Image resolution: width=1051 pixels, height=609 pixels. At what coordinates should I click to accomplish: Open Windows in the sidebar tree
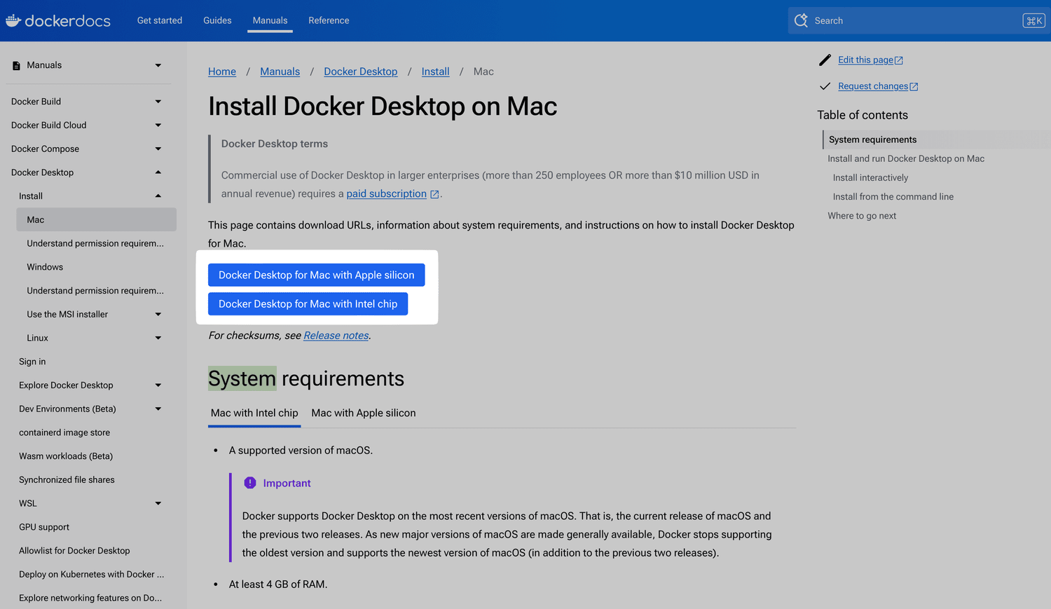[45, 267]
